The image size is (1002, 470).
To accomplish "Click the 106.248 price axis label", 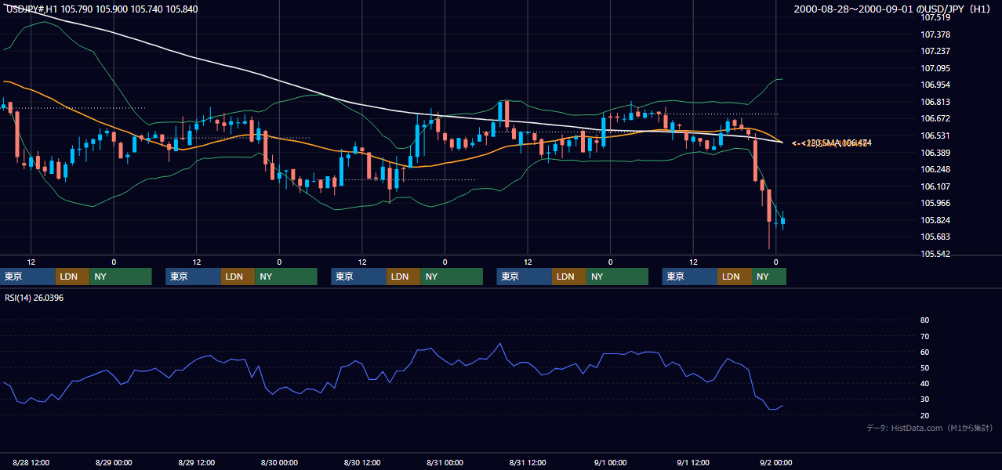I will 935,169.
